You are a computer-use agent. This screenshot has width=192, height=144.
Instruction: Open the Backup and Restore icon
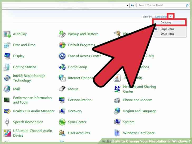pyautogui.click(x=62, y=34)
